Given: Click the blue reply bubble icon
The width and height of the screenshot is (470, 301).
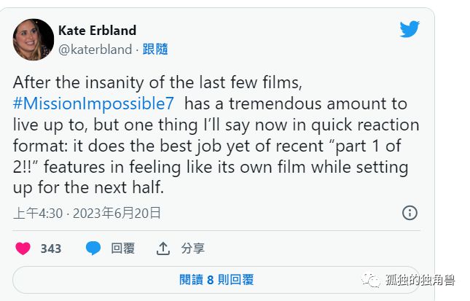Looking at the screenshot, I should coord(93,249).
